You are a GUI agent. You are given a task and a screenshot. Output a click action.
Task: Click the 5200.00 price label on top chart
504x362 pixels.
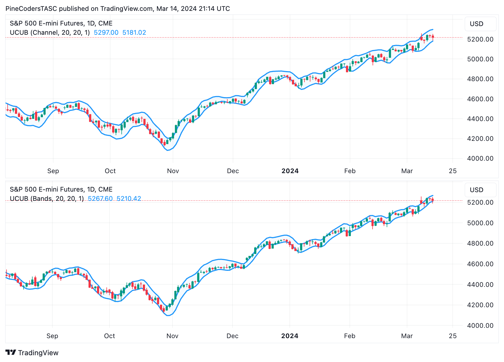point(480,39)
